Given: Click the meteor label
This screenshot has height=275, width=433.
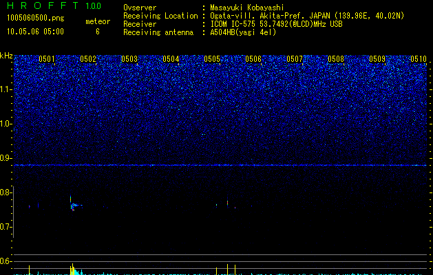Looking at the screenshot, I should (98, 21).
